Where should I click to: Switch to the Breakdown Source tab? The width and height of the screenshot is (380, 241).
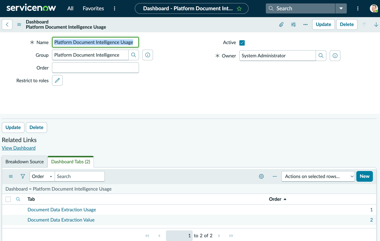coord(24,162)
